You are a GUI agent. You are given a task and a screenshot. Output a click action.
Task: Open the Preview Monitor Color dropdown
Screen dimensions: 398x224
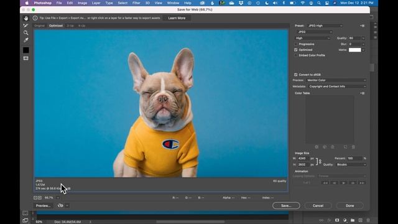click(336, 80)
